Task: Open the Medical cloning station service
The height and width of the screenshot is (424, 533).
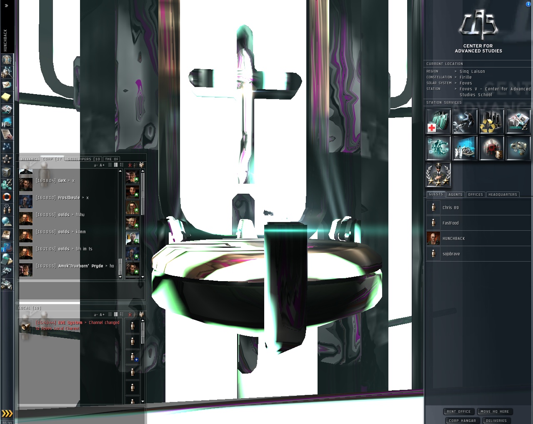Action: click(438, 121)
